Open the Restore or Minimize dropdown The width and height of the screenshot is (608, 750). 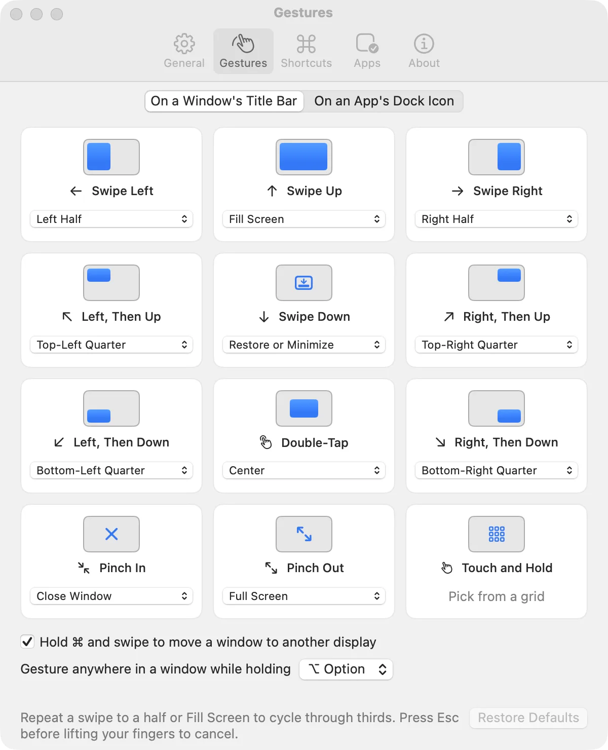[304, 345]
